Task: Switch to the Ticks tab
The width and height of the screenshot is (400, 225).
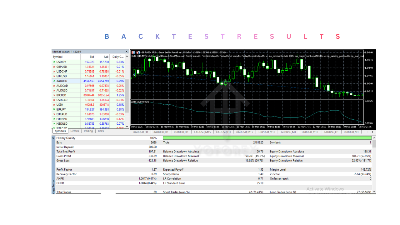Action: click(101, 131)
